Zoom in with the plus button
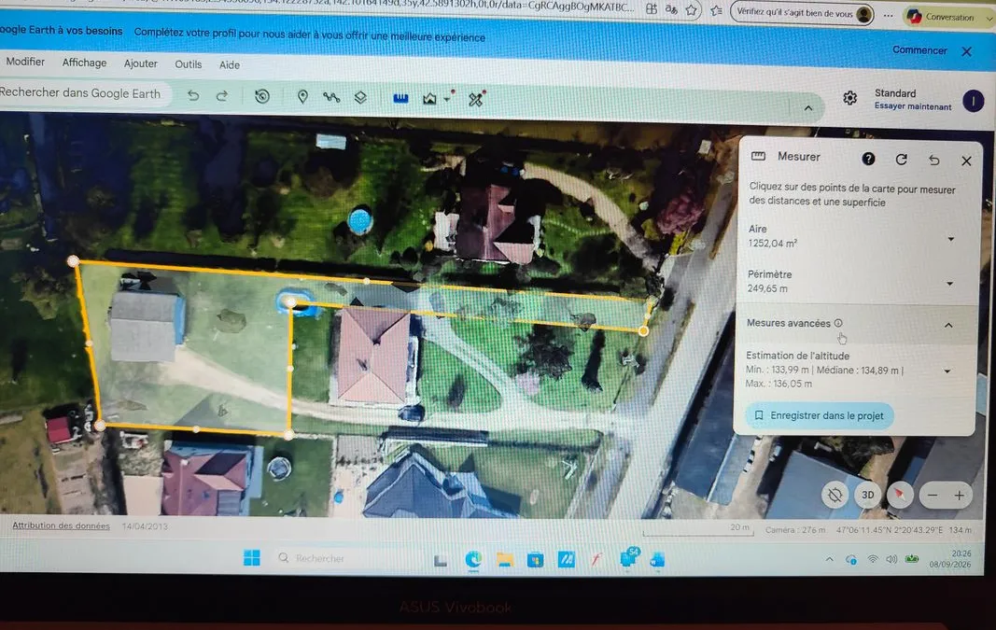Image resolution: width=996 pixels, height=630 pixels. pyautogui.click(x=960, y=496)
